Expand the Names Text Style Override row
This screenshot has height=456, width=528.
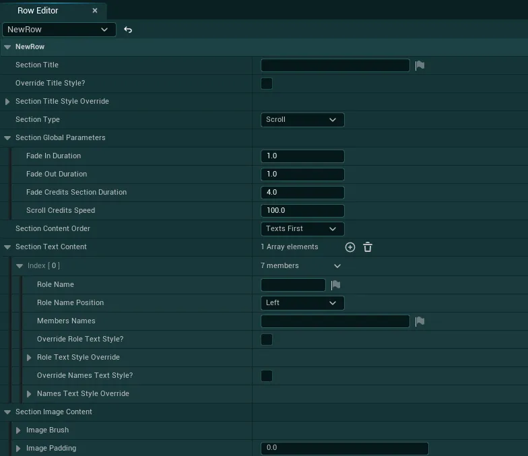(x=29, y=393)
